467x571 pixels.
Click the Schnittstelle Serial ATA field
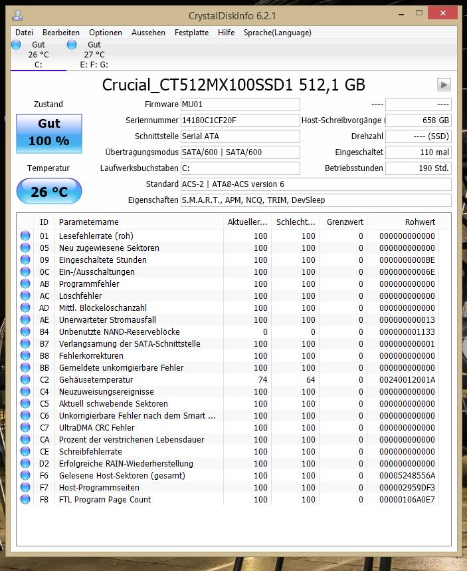(x=240, y=136)
